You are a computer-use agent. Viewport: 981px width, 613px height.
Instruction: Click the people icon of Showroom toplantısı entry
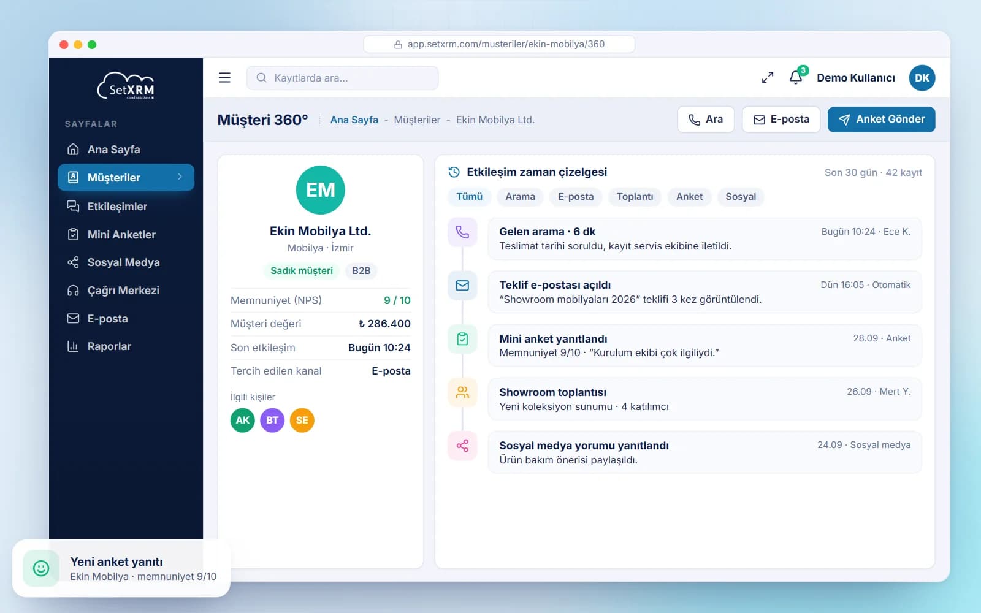(x=462, y=392)
